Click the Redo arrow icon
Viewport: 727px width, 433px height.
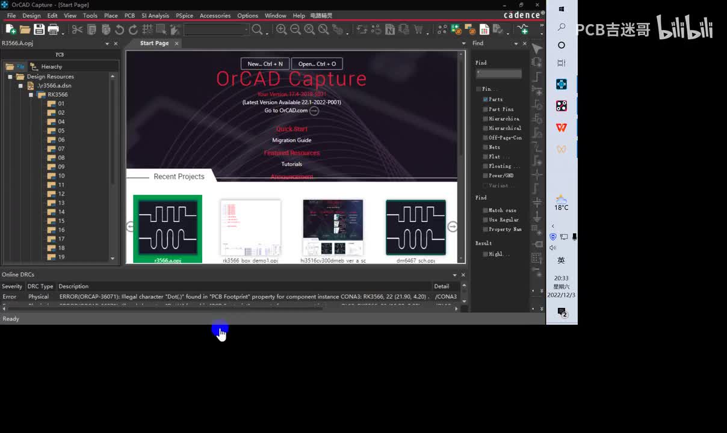point(133,29)
